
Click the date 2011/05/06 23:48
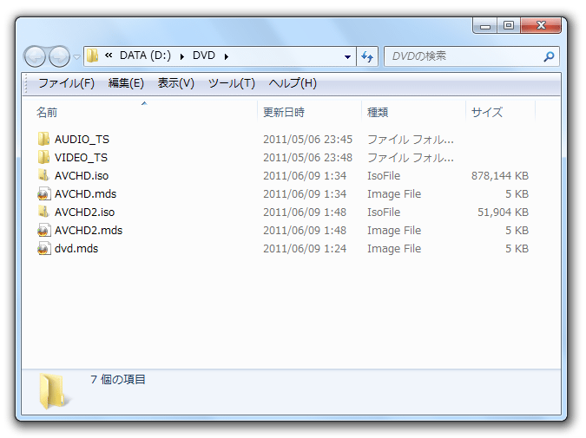pos(307,158)
